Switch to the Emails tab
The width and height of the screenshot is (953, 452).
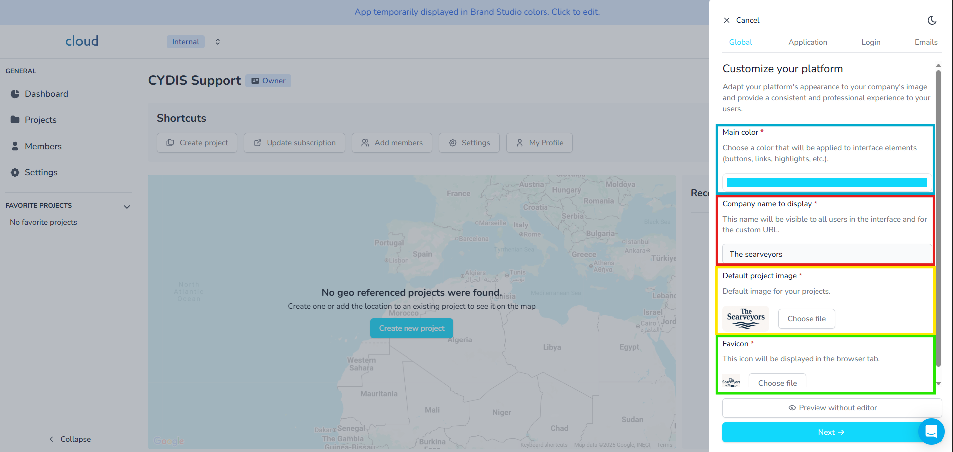click(926, 42)
